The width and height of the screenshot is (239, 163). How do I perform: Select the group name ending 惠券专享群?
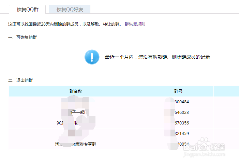[x=76, y=144]
